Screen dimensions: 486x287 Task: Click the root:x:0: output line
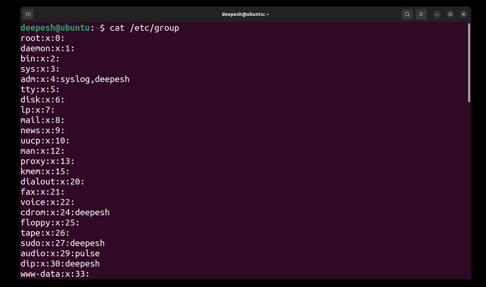coord(43,38)
